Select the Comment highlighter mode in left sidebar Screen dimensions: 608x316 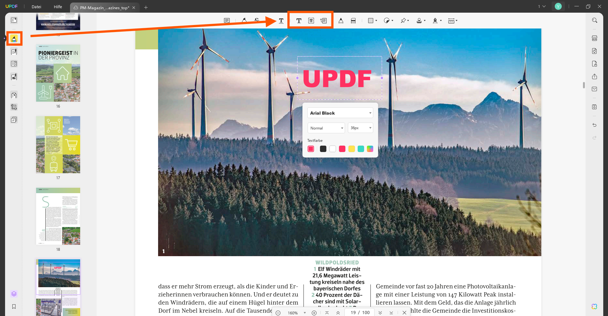click(14, 39)
